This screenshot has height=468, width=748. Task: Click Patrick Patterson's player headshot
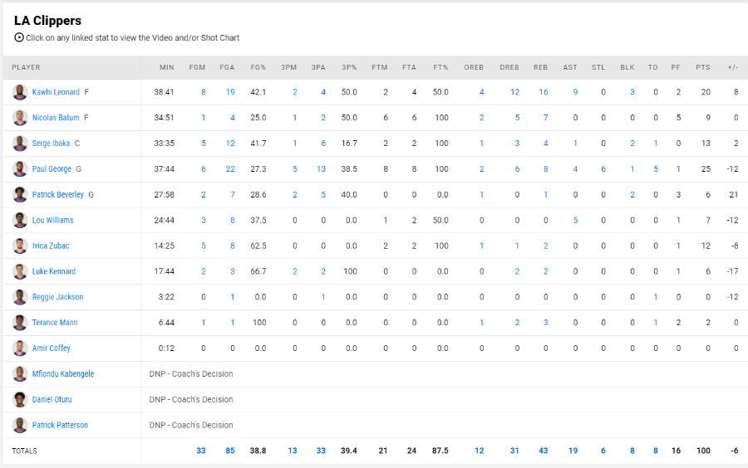(20, 425)
